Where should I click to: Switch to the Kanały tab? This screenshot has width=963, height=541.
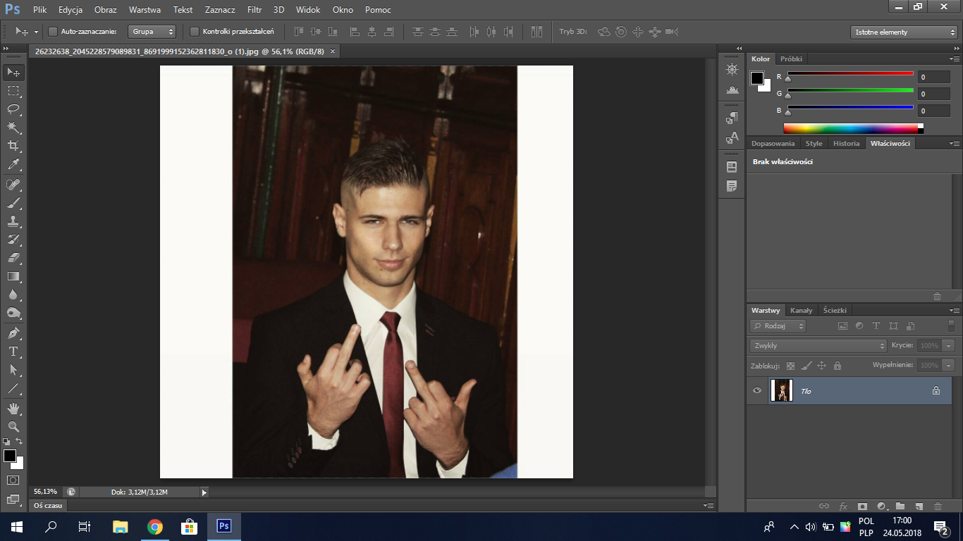tap(801, 310)
